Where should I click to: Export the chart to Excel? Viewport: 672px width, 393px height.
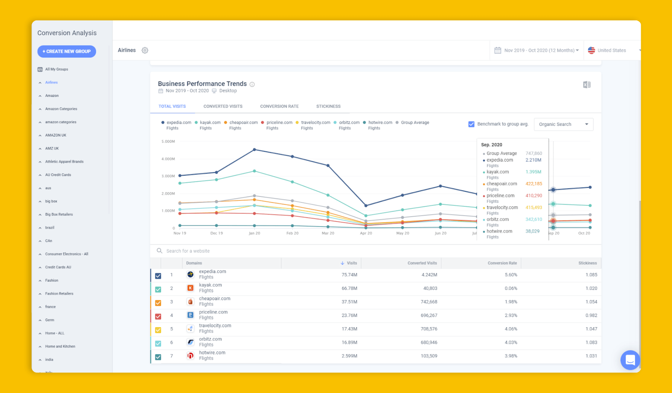(587, 84)
